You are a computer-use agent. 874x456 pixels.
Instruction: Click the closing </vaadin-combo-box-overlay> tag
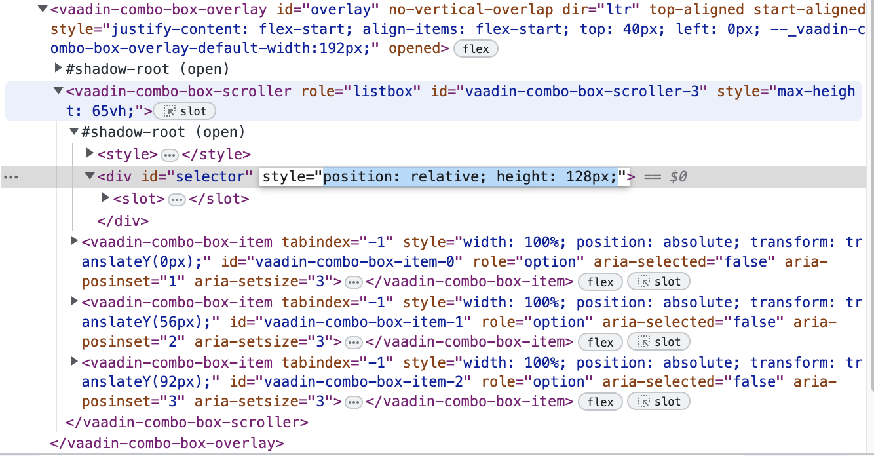pyautogui.click(x=167, y=443)
